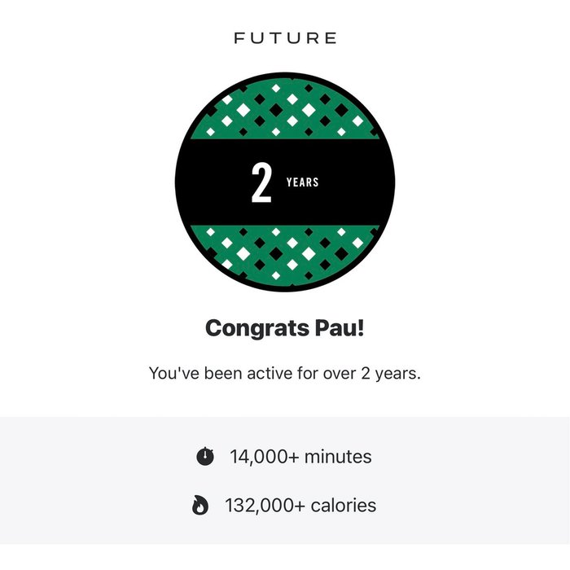Tap the large numeral 2 in badge

coord(261,184)
